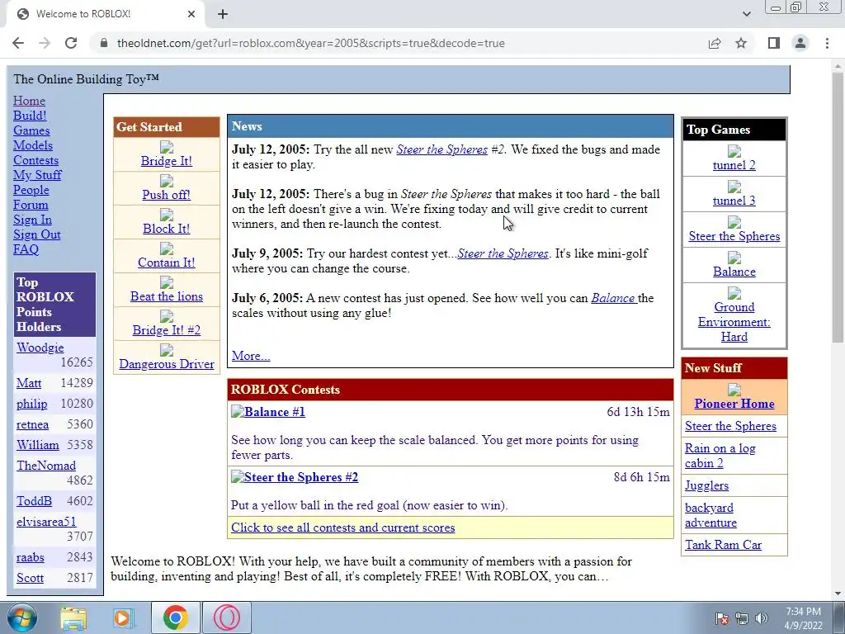This screenshot has width=845, height=634.
Task: Share this page via address bar icon
Action: point(715,43)
